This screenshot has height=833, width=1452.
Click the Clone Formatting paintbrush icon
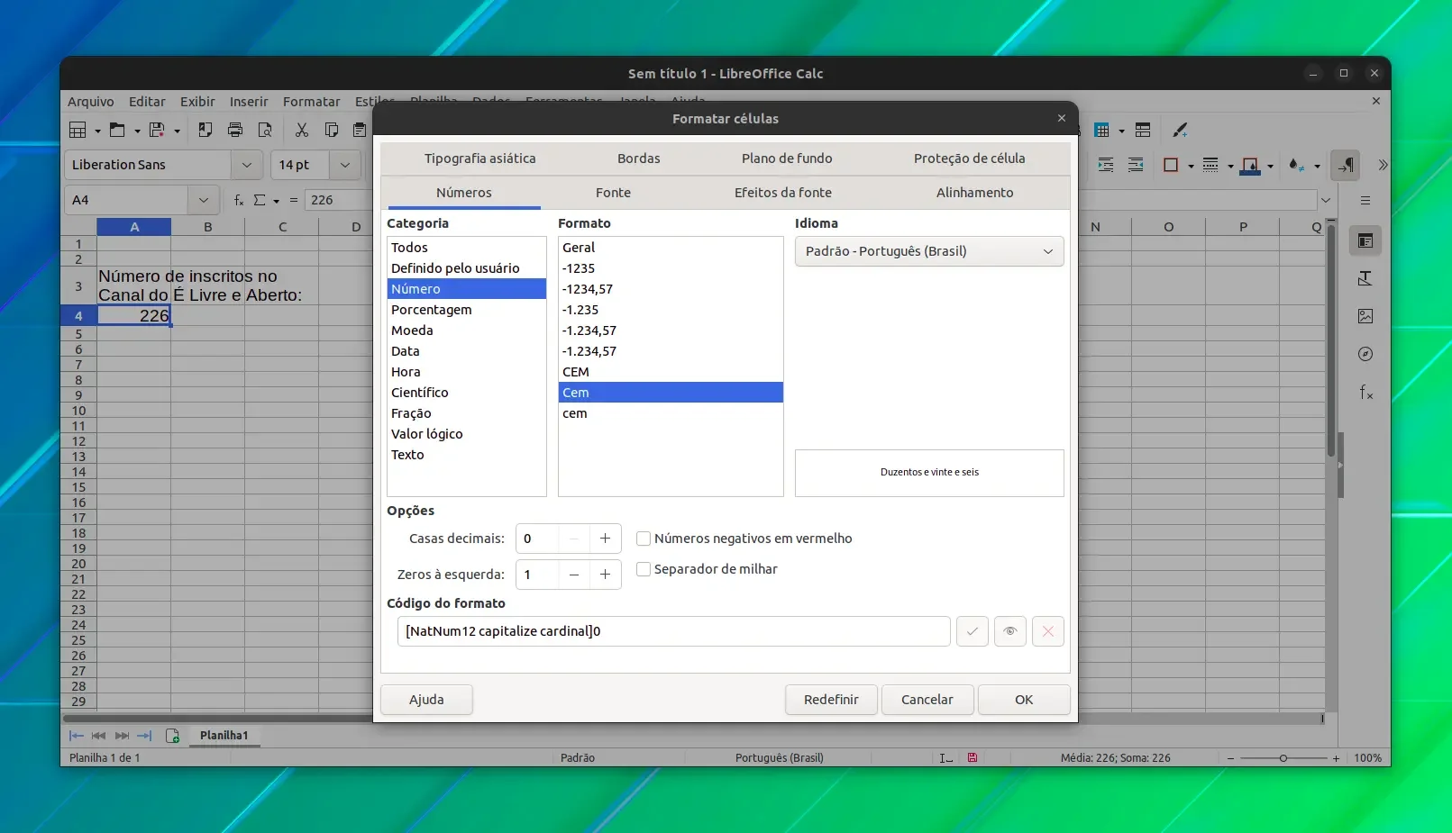pos(1180,130)
